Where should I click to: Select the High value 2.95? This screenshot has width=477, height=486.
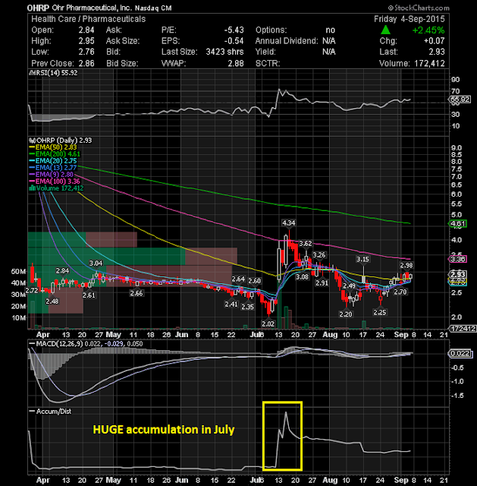point(86,40)
